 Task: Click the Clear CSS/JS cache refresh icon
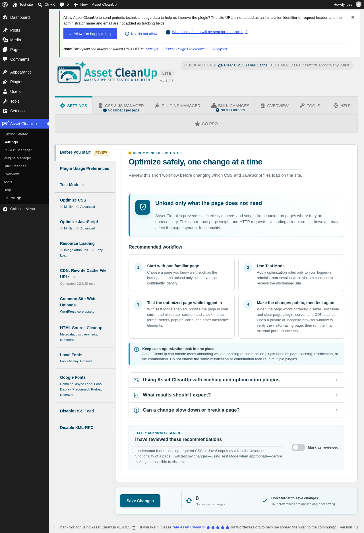click(x=220, y=65)
